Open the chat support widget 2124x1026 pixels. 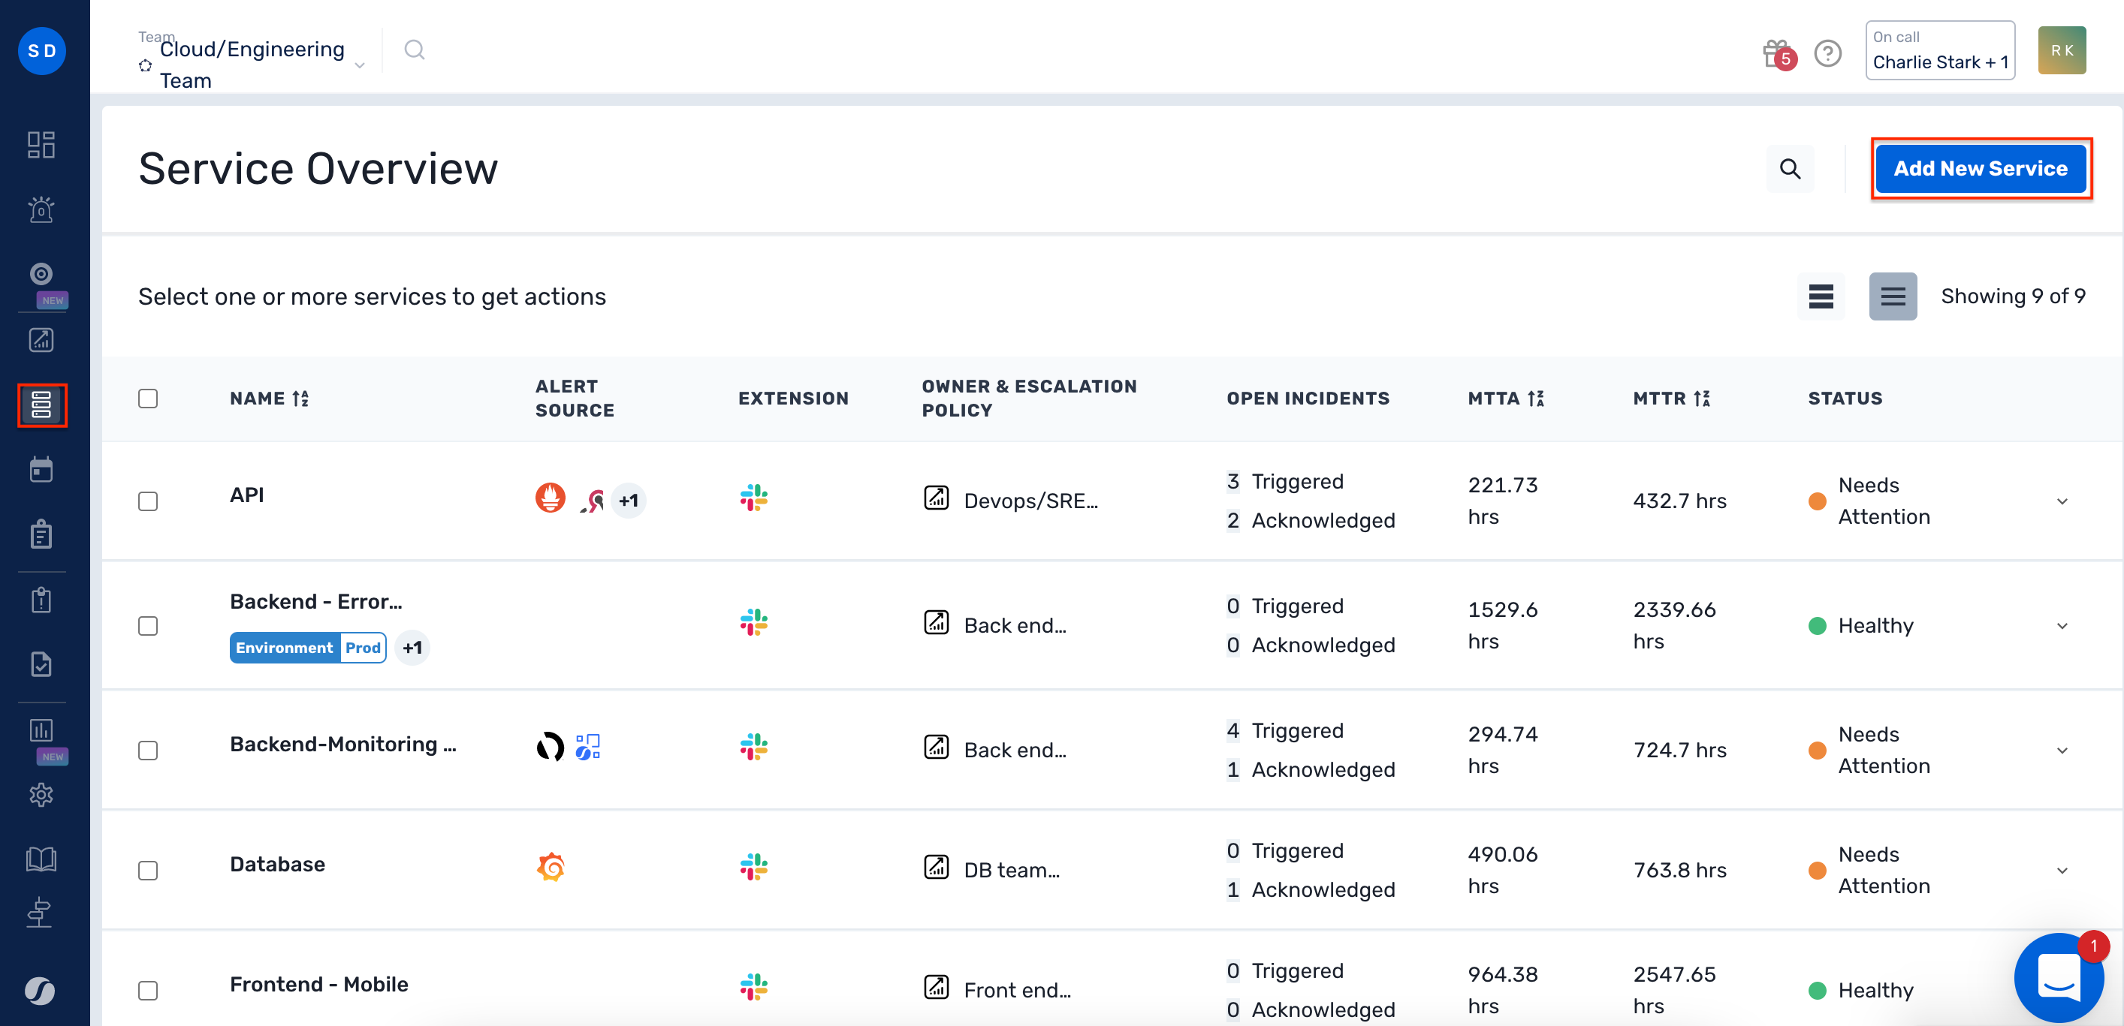pos(2058,977)
